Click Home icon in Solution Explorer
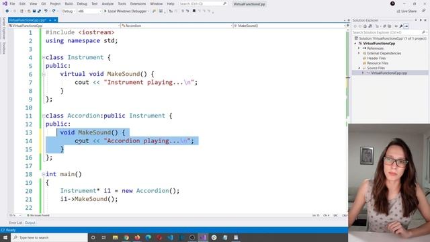This screenshot has width=430, height=242. tap(365, 26)
